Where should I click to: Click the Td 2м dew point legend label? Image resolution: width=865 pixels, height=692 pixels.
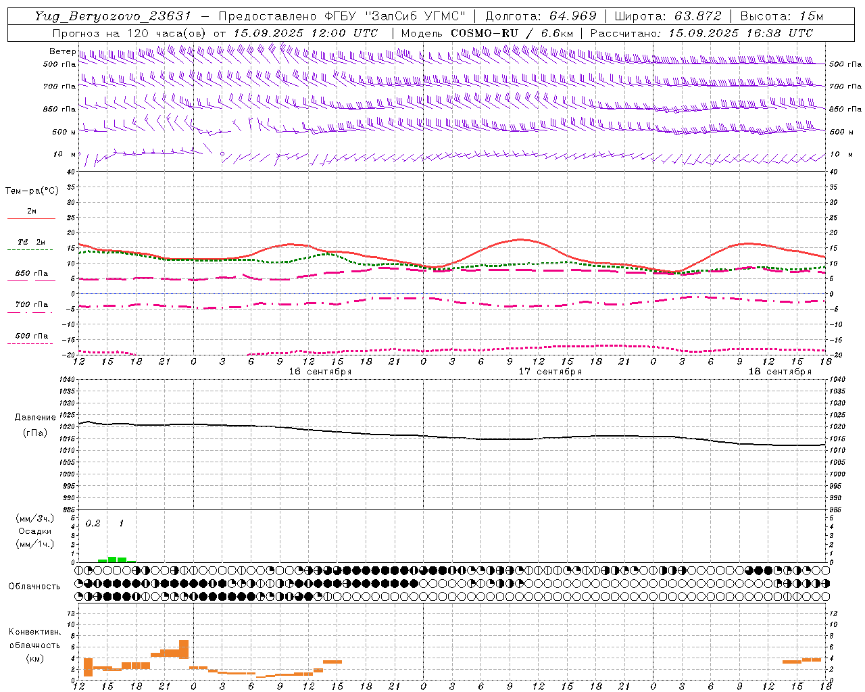pyautogui.click(x=31, y=242)
